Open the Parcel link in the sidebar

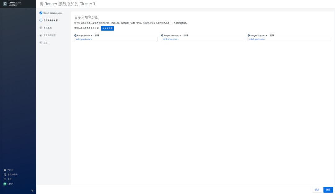(10, 170)
